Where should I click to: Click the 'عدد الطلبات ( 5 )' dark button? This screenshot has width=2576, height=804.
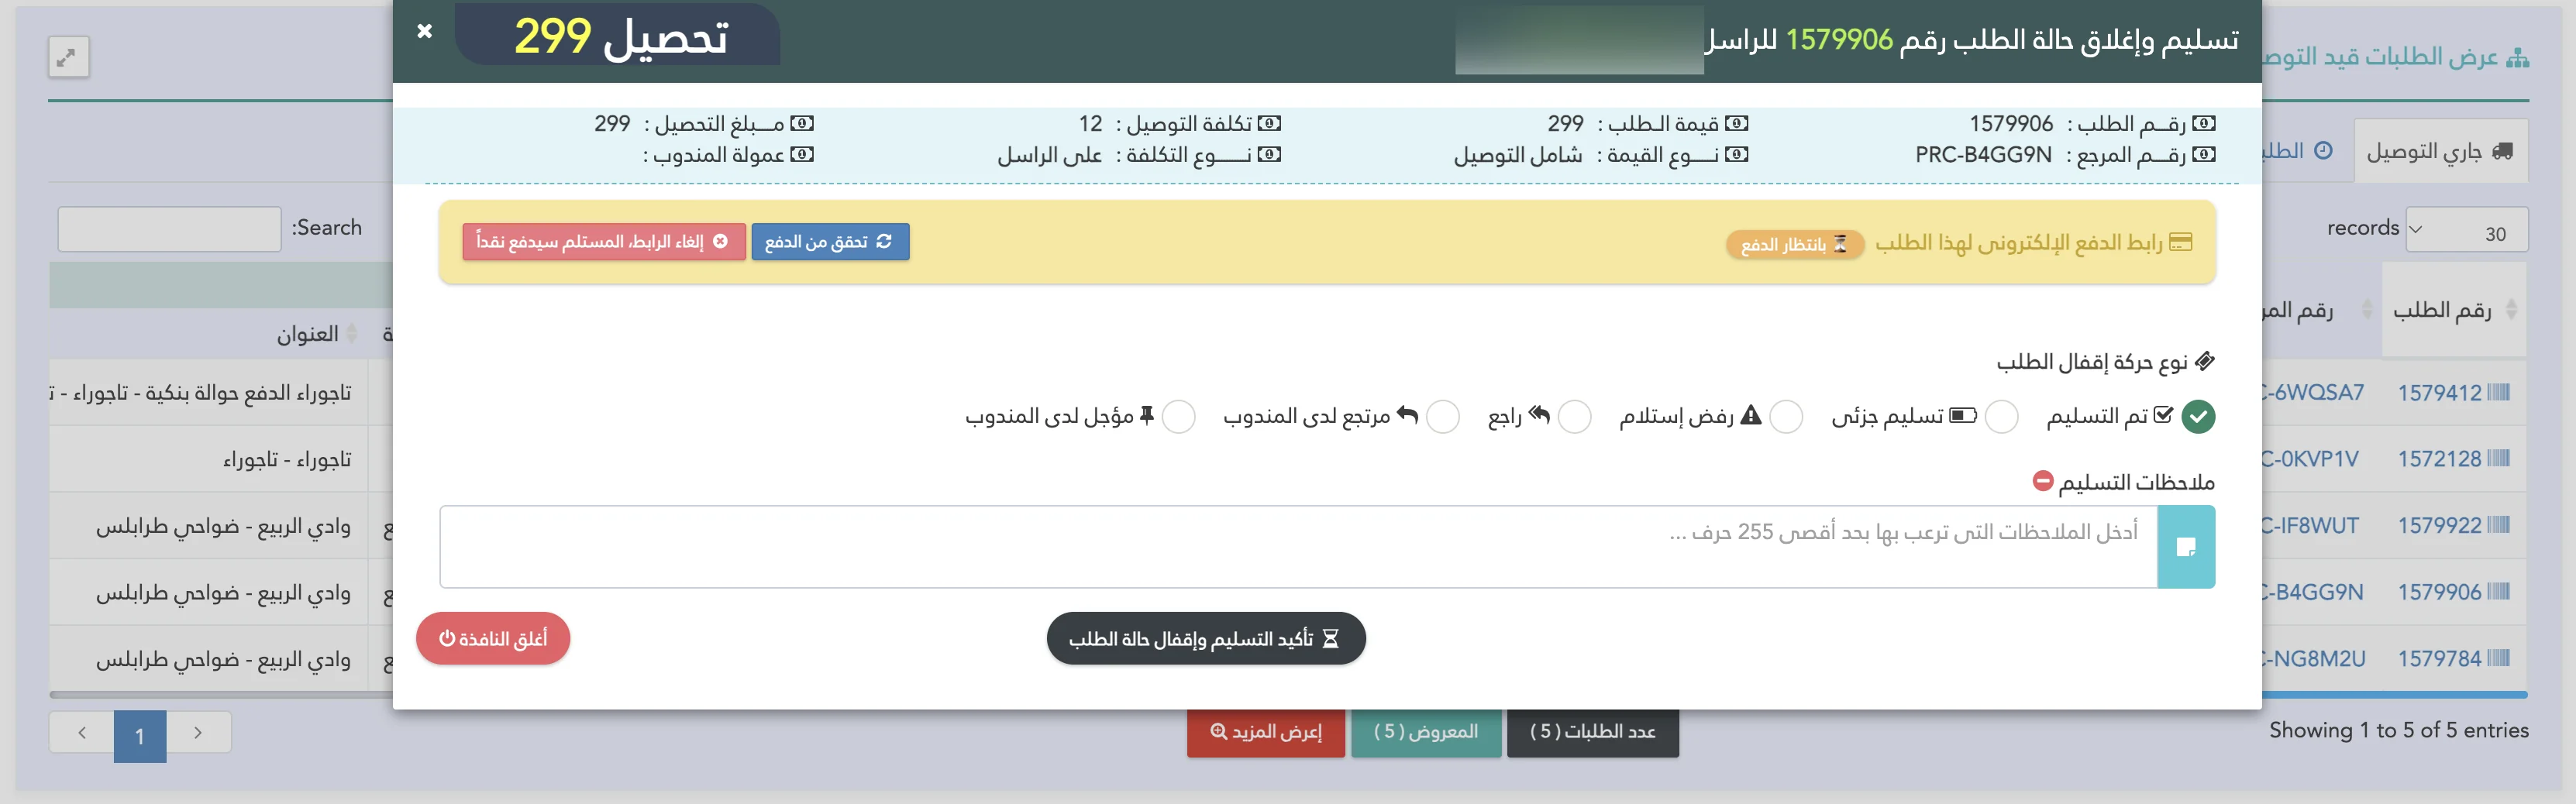pyautogui.click(x=1593, y=733)
